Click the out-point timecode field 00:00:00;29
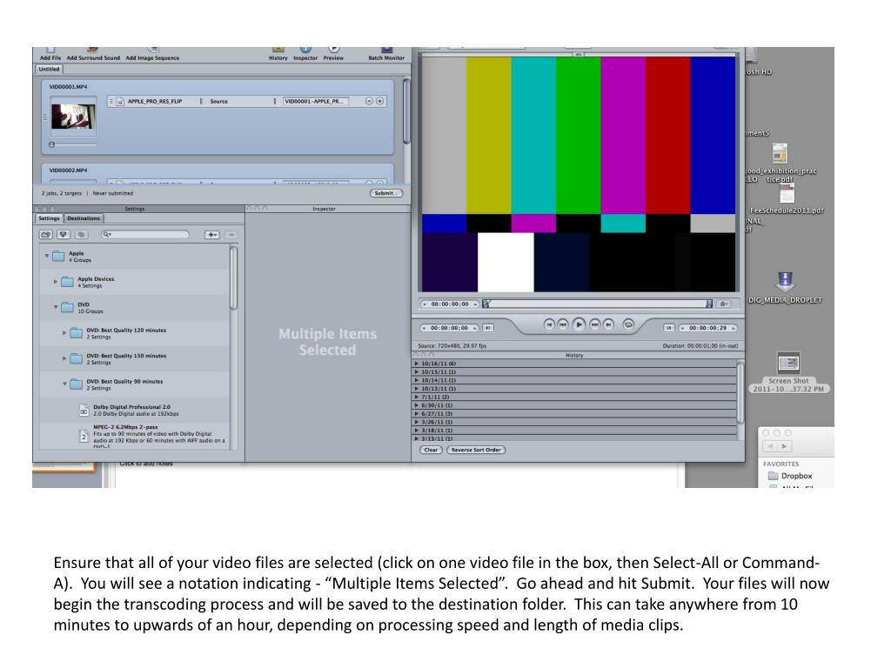Image resolution: width=891 pixels, height=668 pixels. (707, 328)
